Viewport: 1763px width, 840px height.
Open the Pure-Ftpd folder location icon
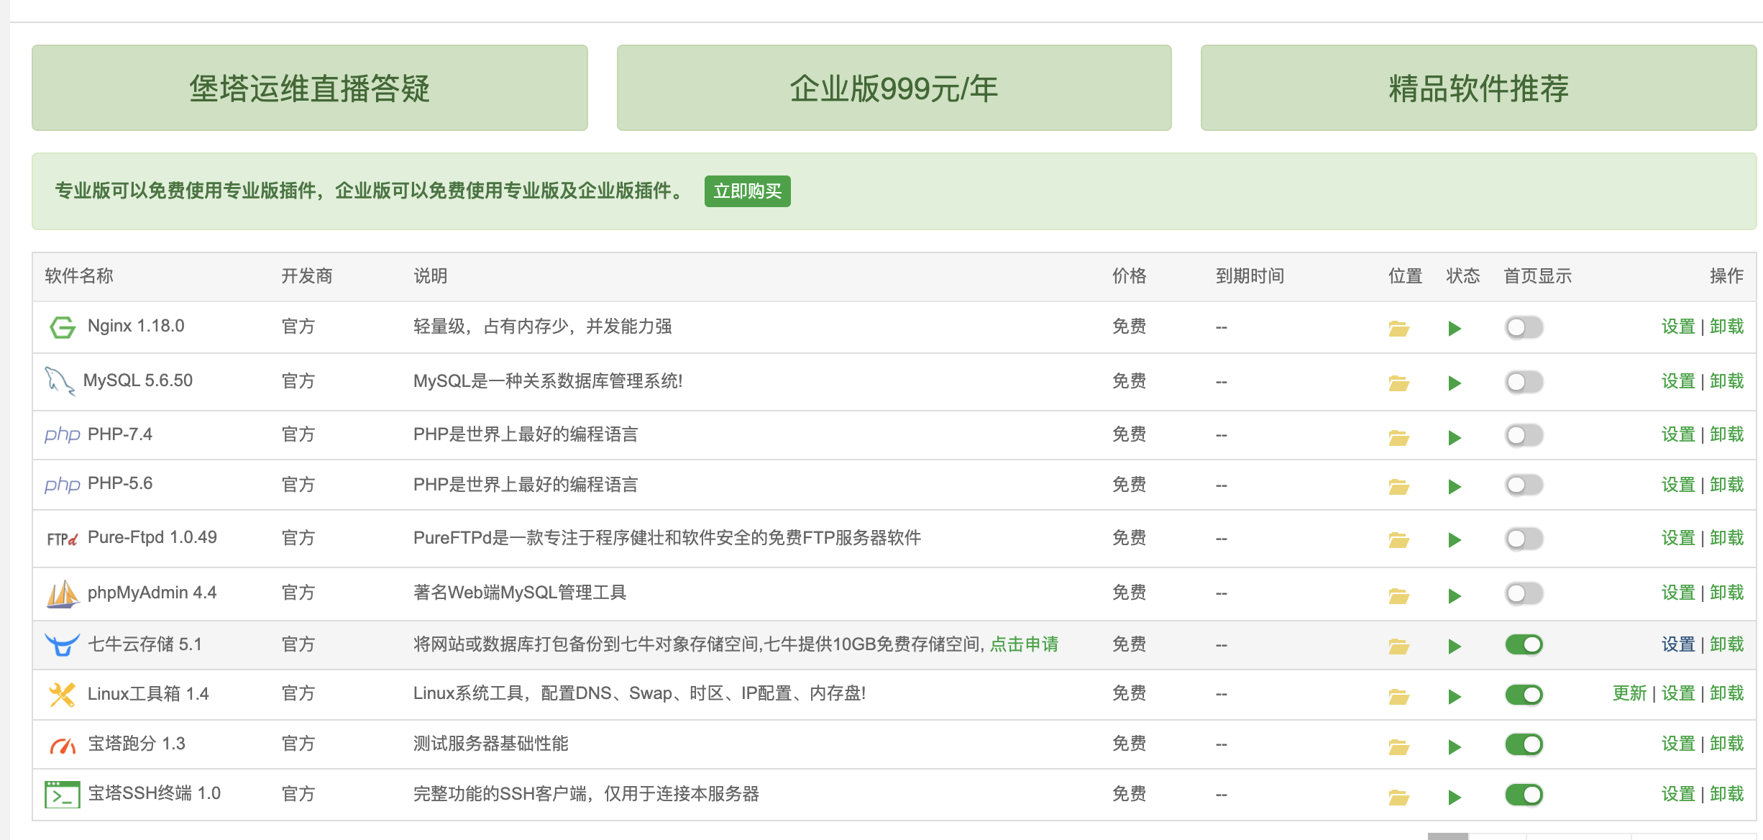pyautogui.click(x=1398, y=540)
